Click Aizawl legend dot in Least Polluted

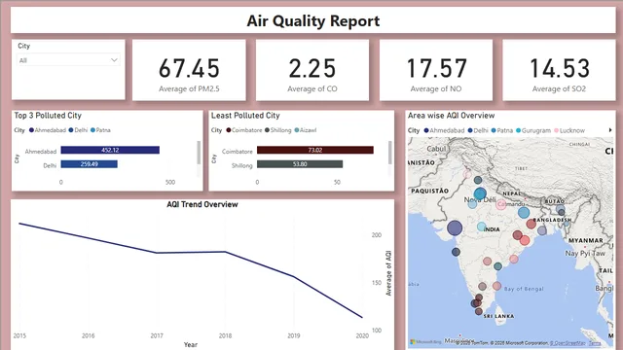[296, 130]
